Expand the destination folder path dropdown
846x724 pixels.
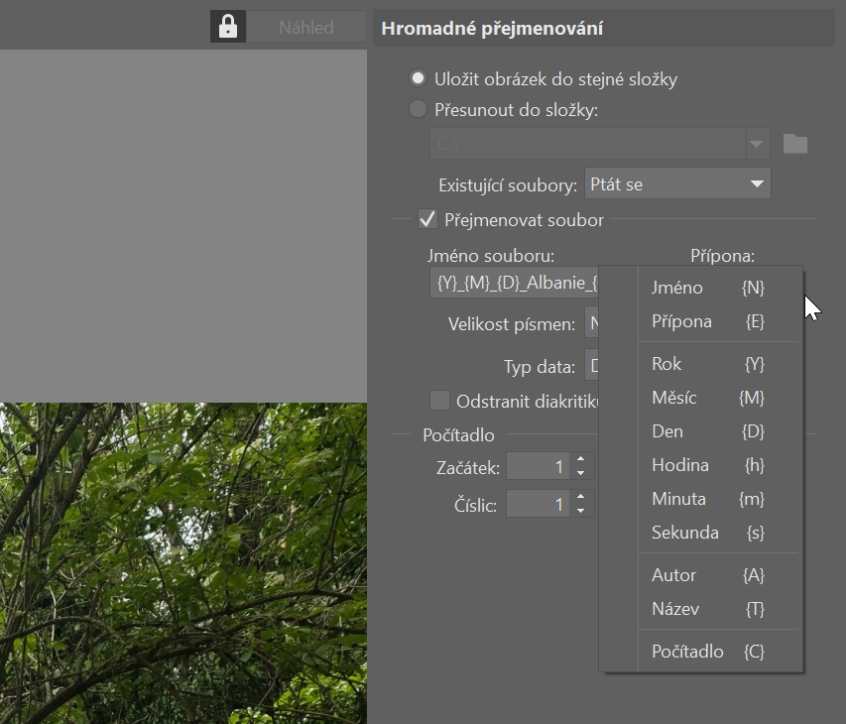pyautogui.click(x=758, y=144)
